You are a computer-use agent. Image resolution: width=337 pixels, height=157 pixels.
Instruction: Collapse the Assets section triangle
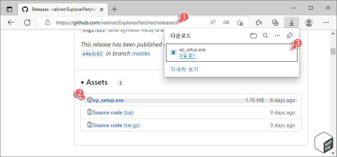tap(82, 83)
